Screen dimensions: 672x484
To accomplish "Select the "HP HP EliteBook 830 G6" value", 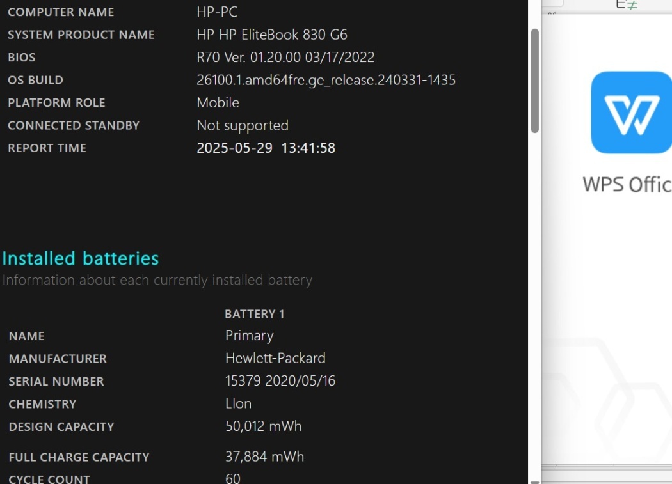I will [x=272, y=35].
